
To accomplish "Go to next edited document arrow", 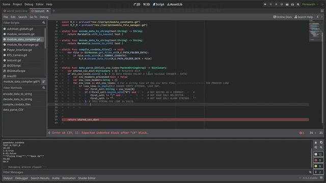I will tap(322, 17).
